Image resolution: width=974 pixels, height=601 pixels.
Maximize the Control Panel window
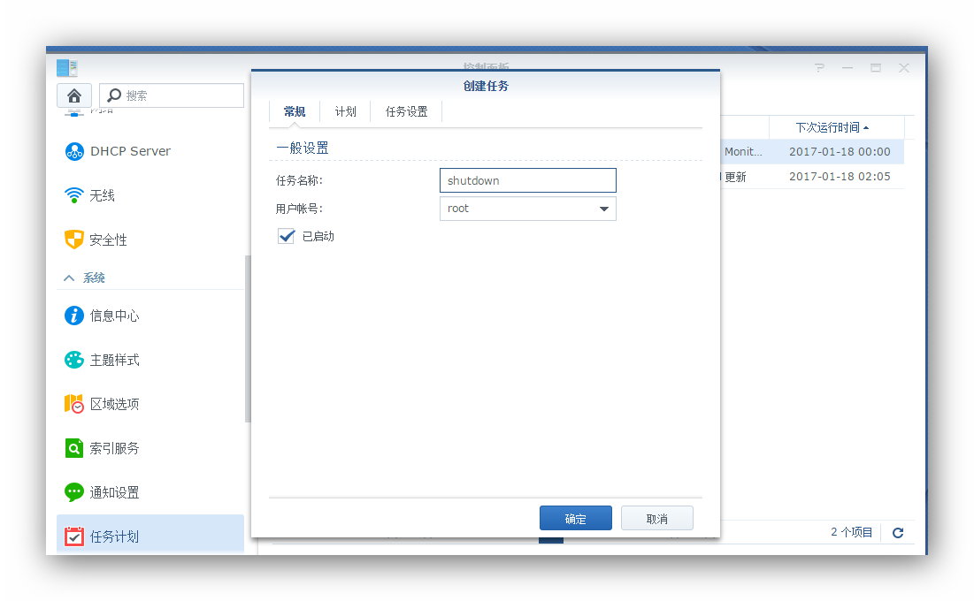coord(876,68)
